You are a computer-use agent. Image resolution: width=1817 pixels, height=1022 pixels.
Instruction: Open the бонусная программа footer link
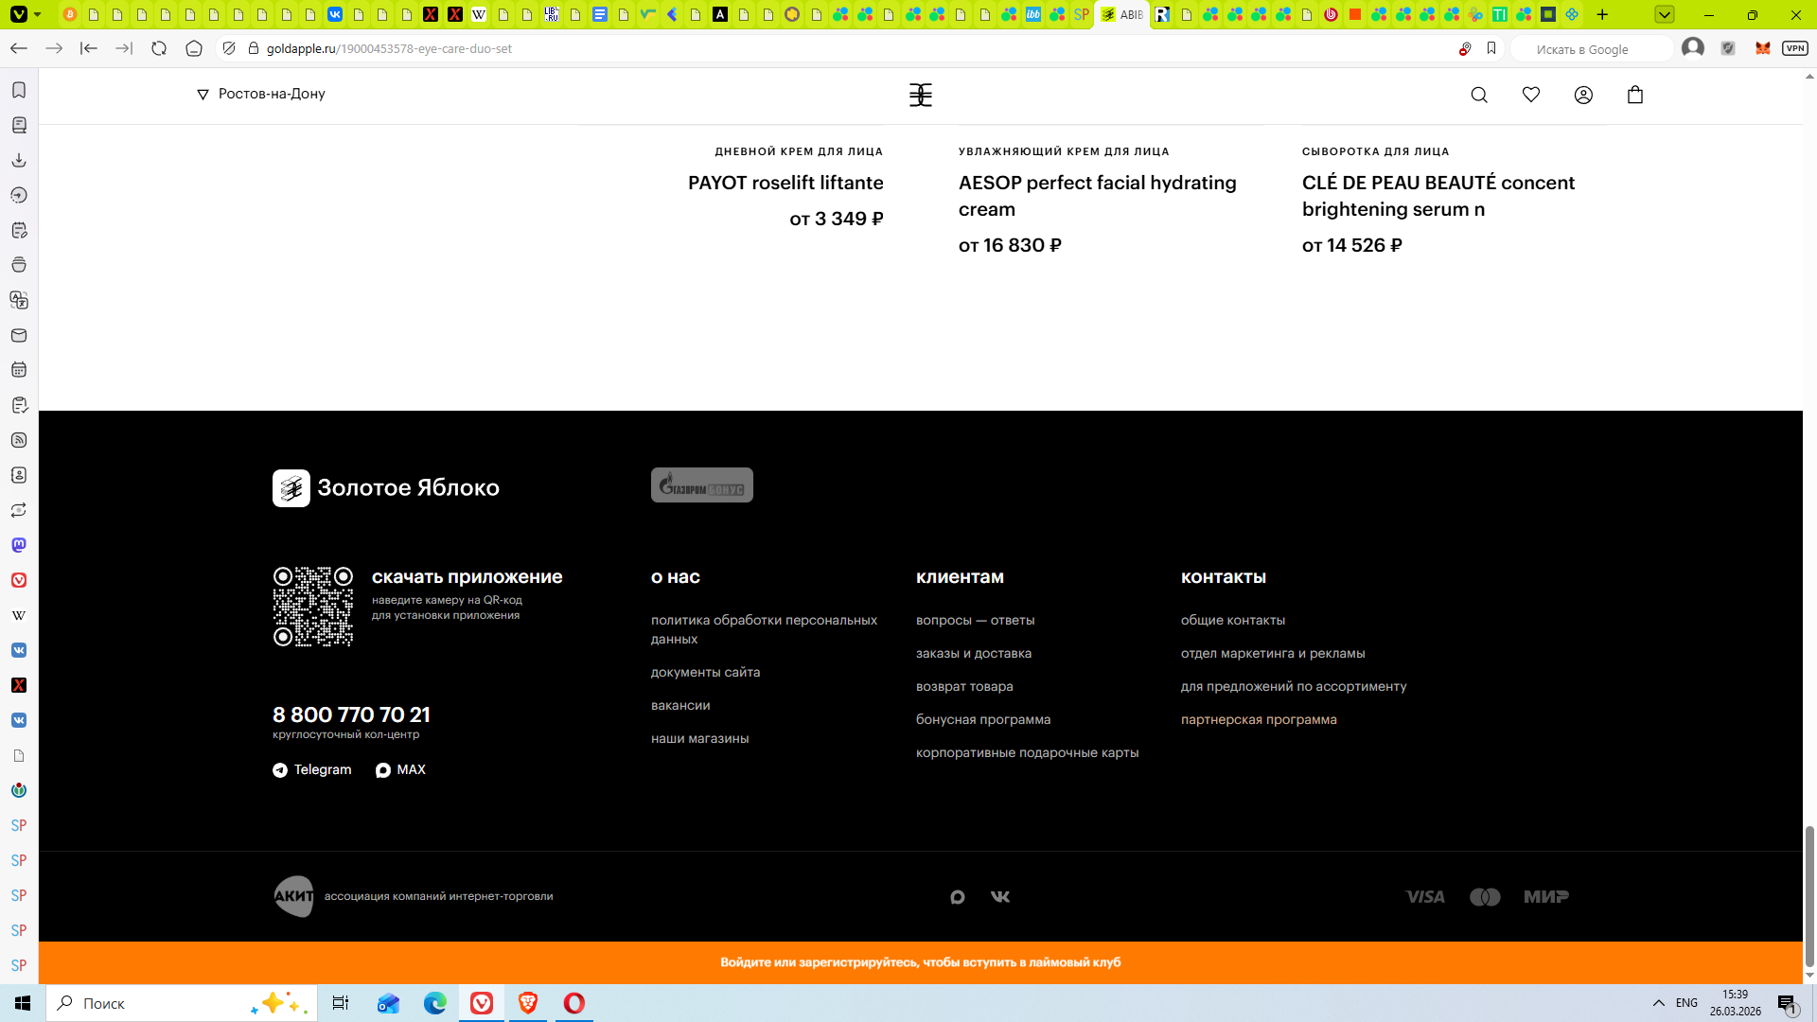point(982,719)
